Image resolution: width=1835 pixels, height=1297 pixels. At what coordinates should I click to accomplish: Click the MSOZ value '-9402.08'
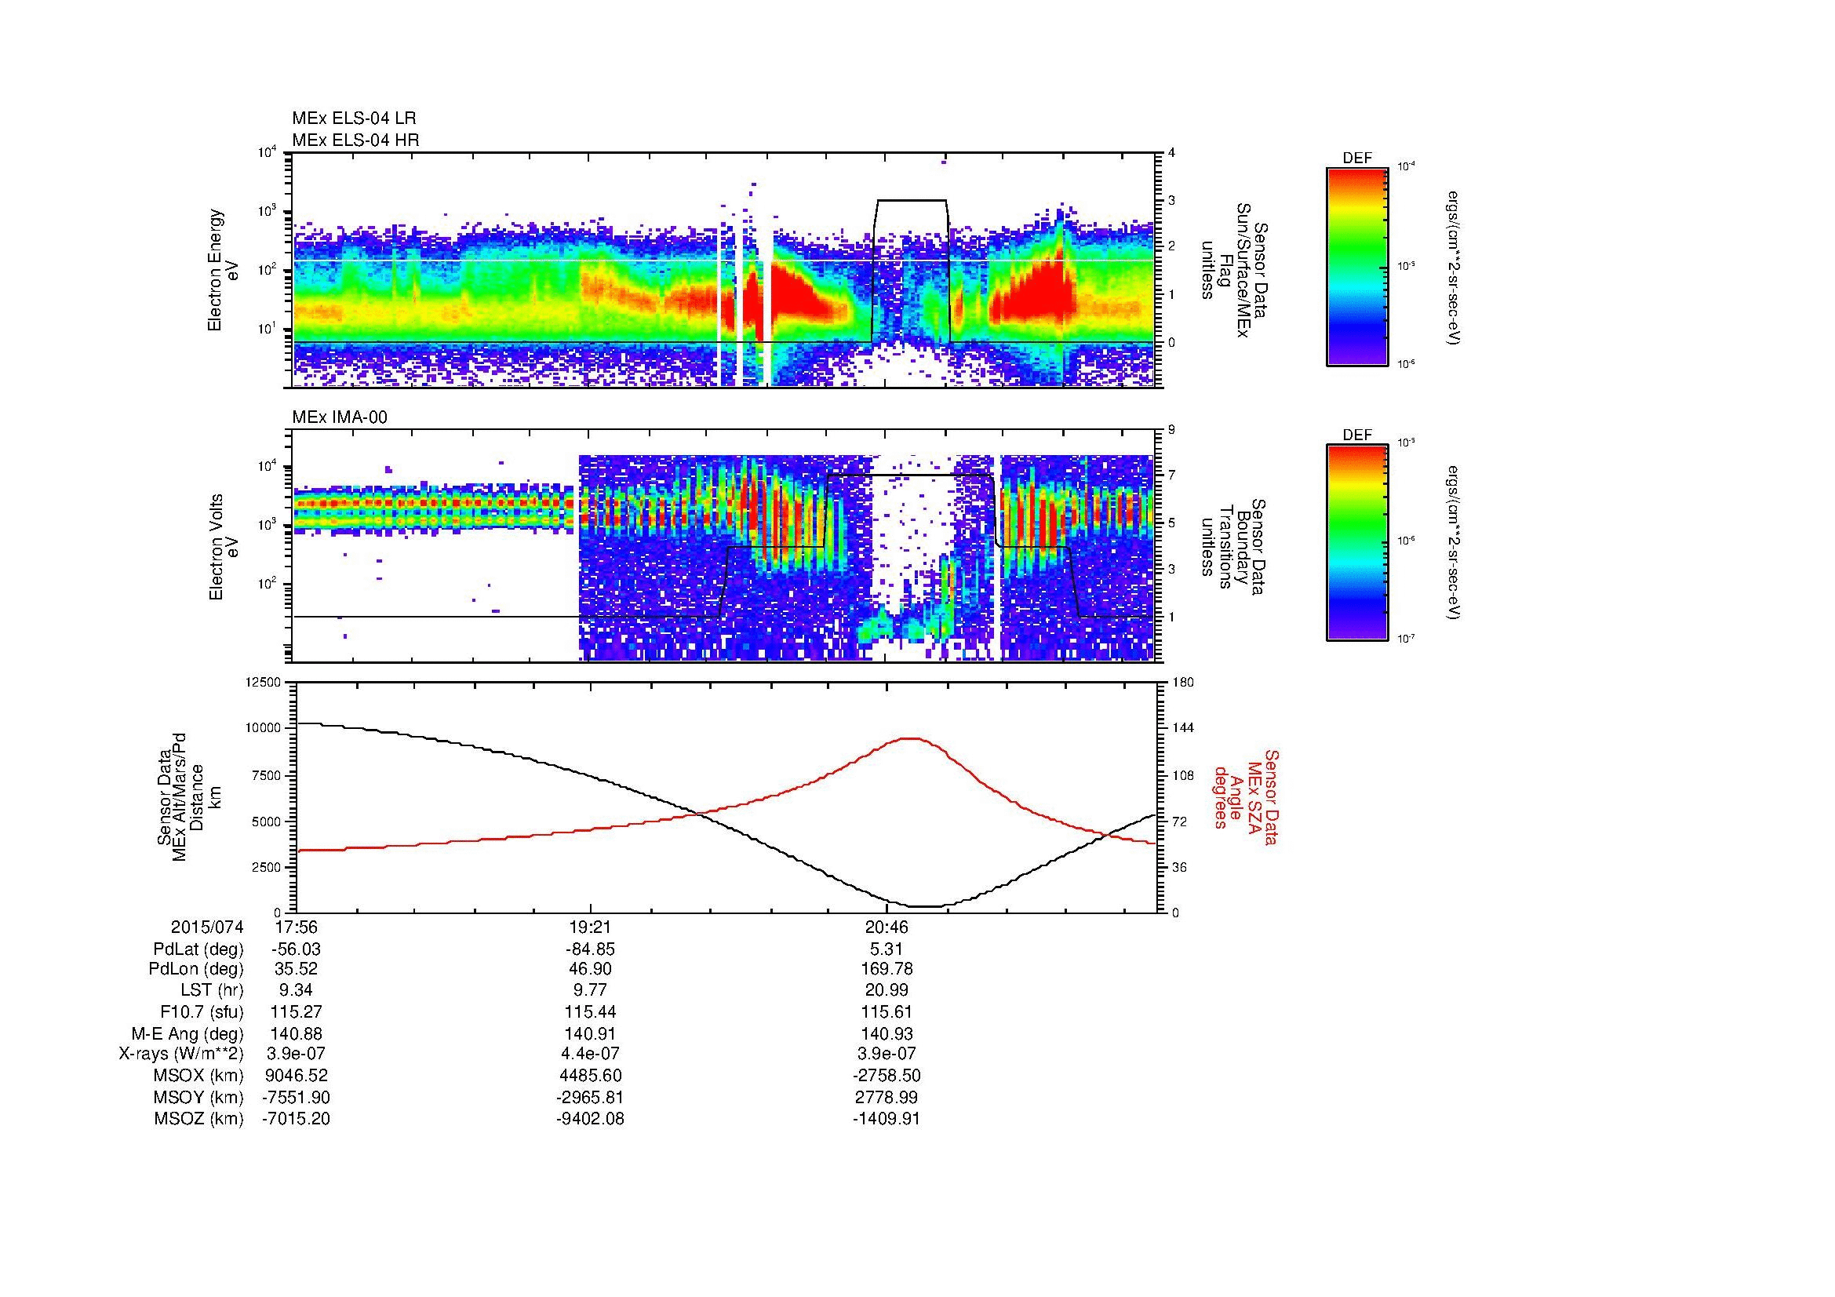pyautogui.click(x=591, y=1119)
